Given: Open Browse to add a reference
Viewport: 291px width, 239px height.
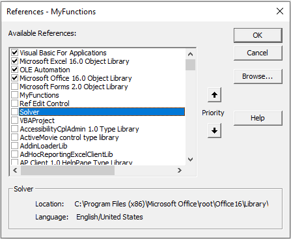Looking at the screenshot, I should 258,76.
